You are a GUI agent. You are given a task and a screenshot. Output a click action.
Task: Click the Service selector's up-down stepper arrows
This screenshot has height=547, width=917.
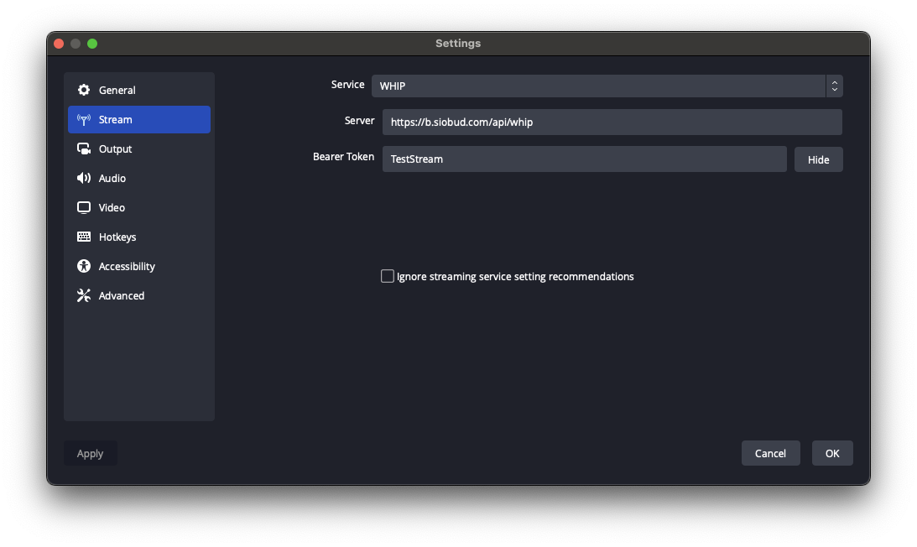click(834, 86)
